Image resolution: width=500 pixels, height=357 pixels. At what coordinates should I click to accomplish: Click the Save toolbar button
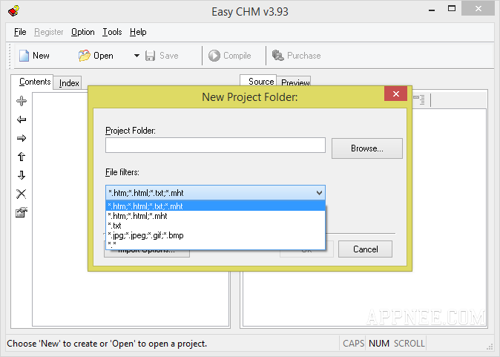[162, 56]
